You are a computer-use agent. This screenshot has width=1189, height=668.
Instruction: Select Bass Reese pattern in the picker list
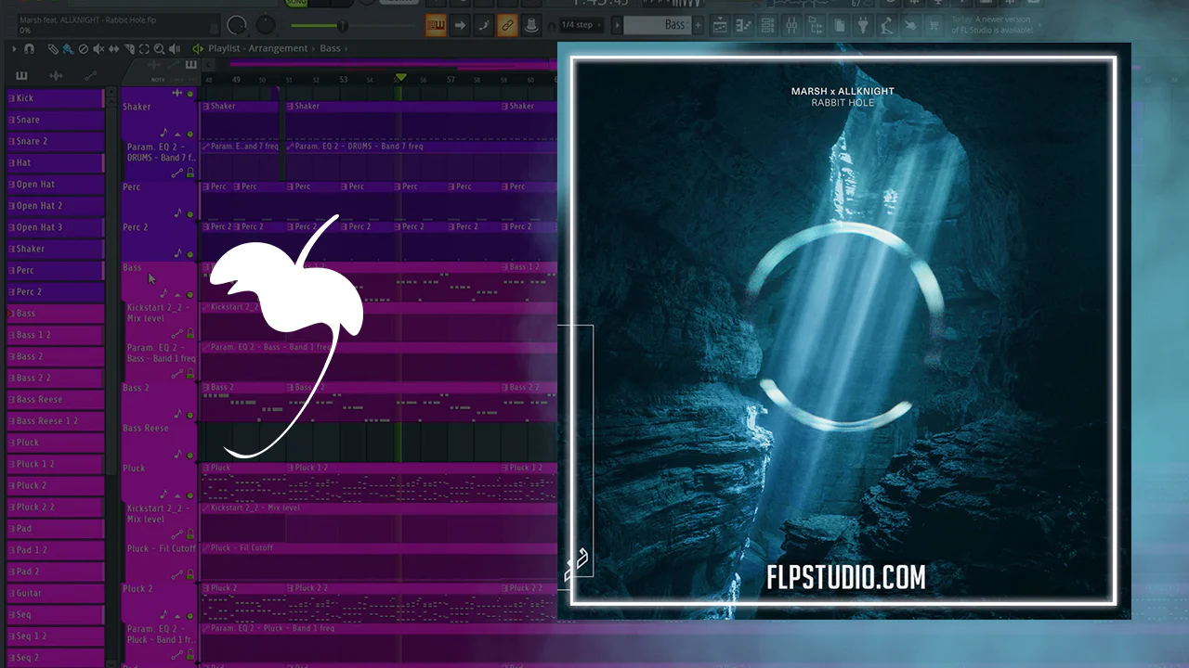[55, 399]
